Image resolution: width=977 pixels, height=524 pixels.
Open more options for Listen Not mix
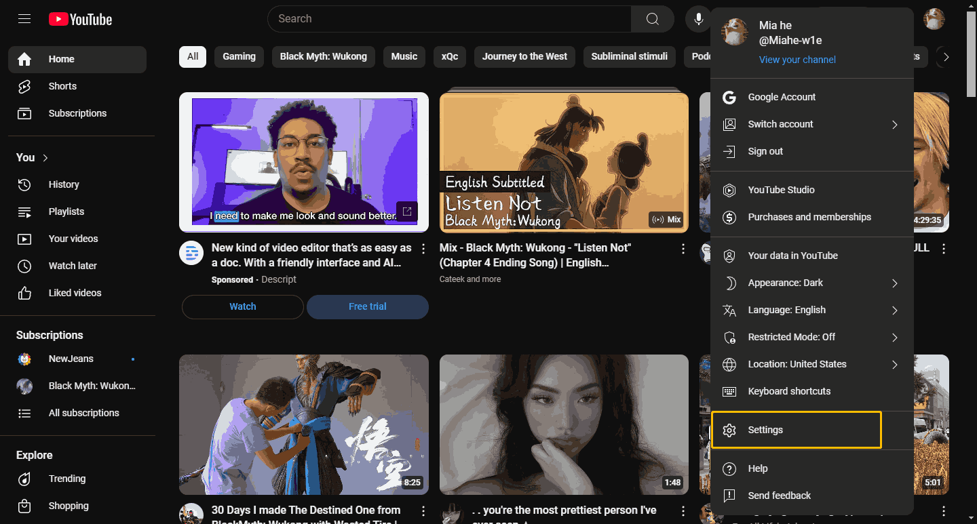click(683, 249)
